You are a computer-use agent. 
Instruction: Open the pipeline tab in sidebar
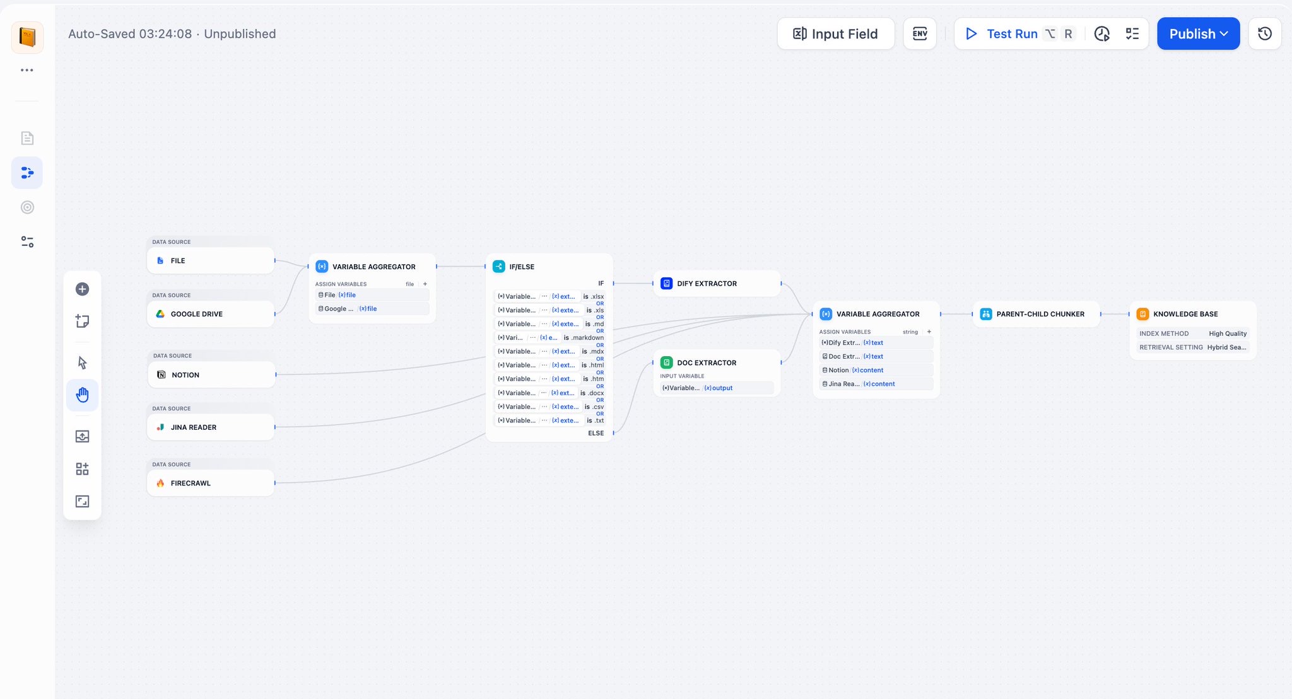(x=27, y=173)
